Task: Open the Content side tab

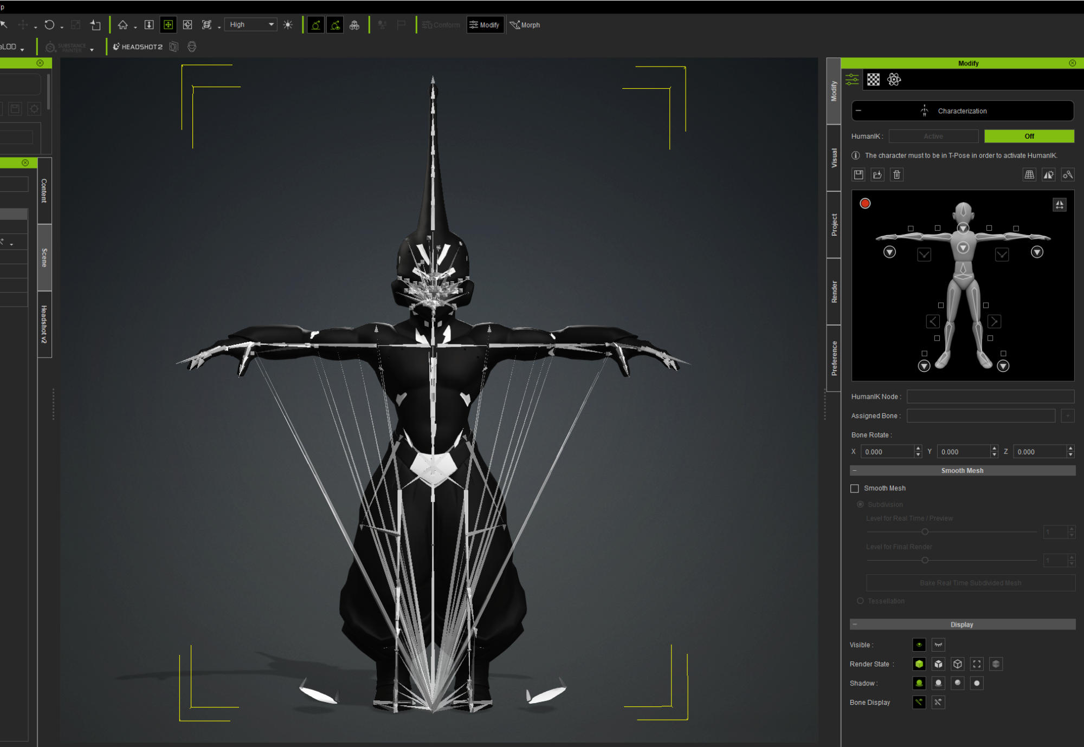Action: 44,191
